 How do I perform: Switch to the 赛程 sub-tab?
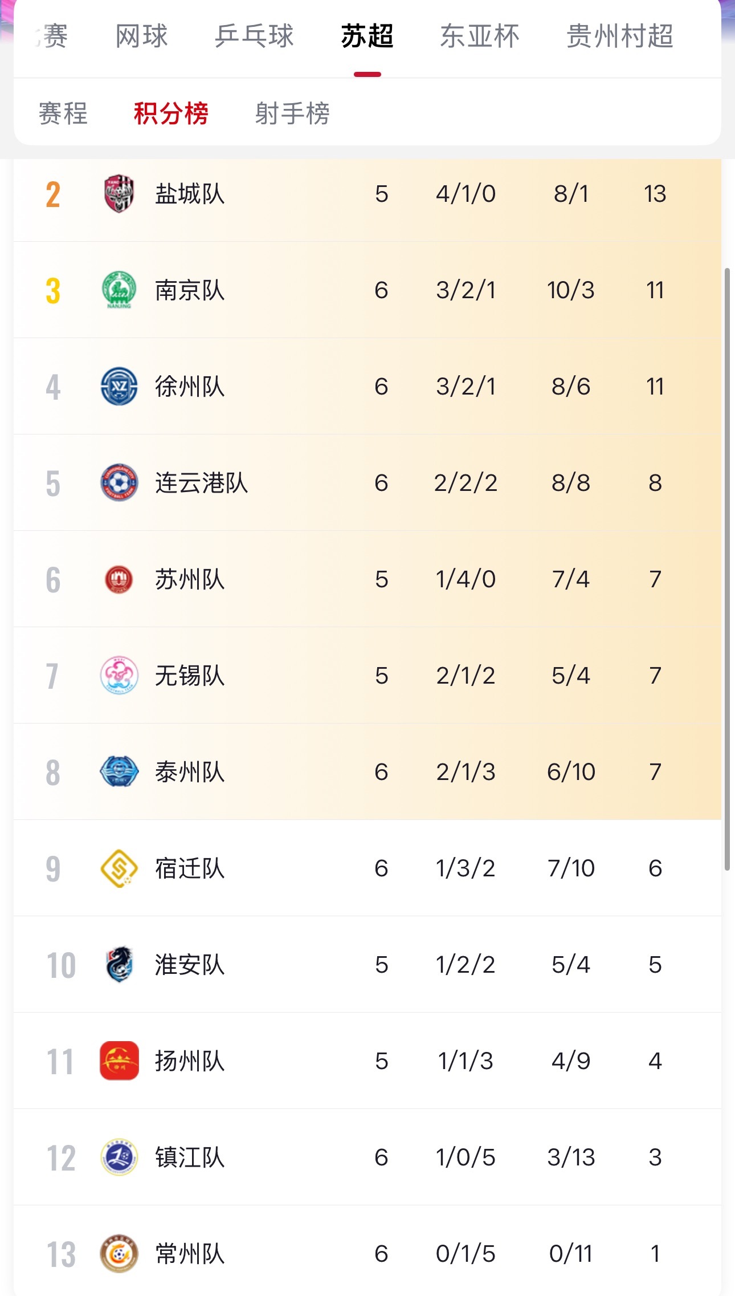[x=63, y=113]
